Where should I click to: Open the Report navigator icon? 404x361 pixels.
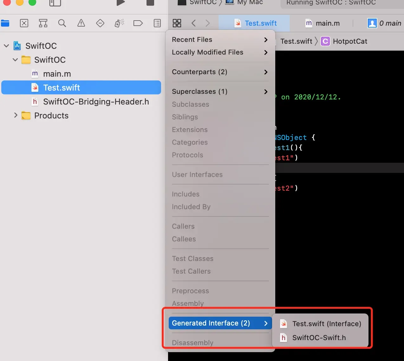click(x=157, y=23)
